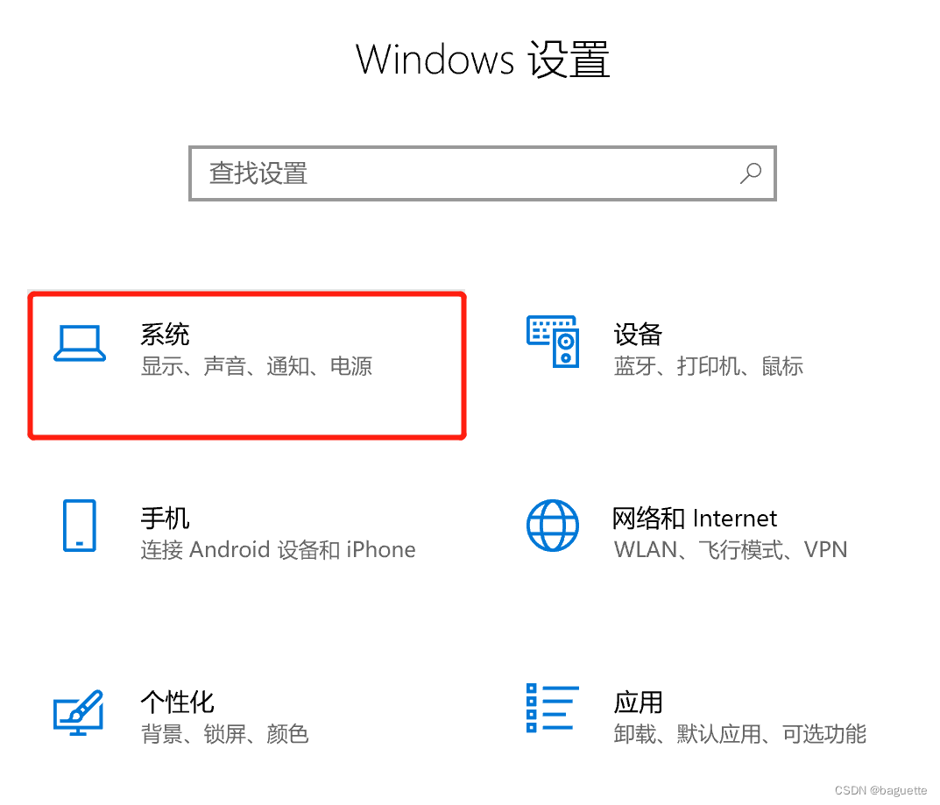Screen dimensions: 940x805
Task: Focus the 查找设置 search field
Action: [483, 173]
